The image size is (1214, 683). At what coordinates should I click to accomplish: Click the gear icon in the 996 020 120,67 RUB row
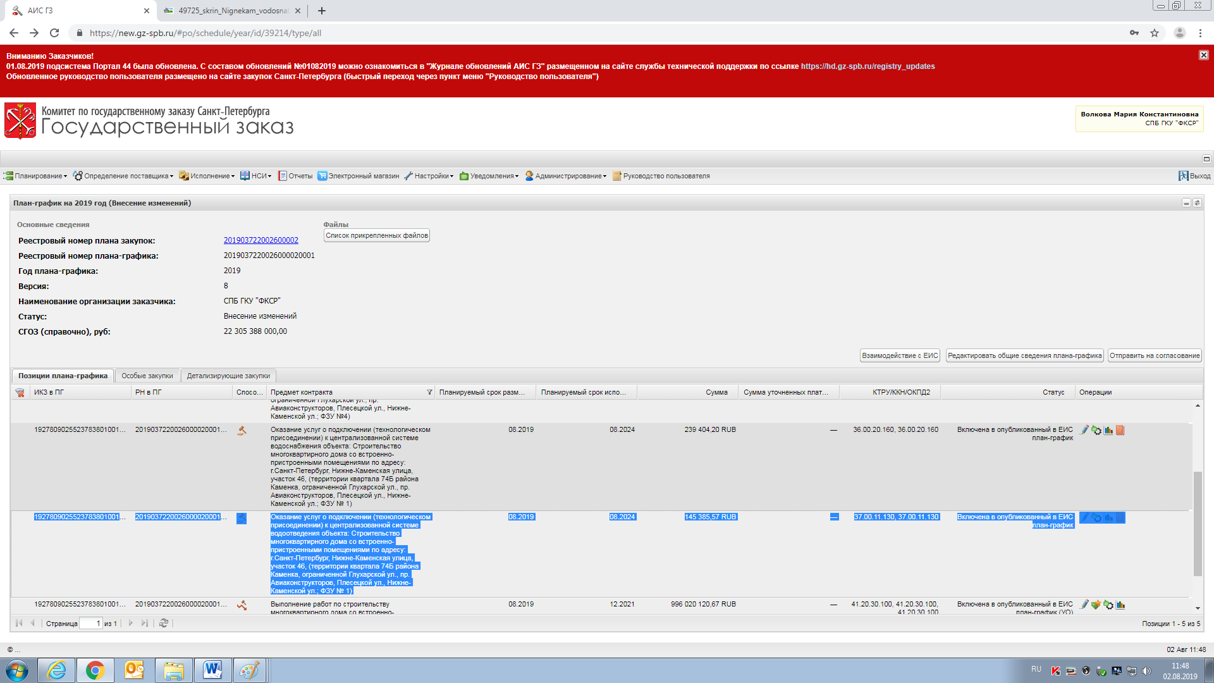tap(1108, 605)
